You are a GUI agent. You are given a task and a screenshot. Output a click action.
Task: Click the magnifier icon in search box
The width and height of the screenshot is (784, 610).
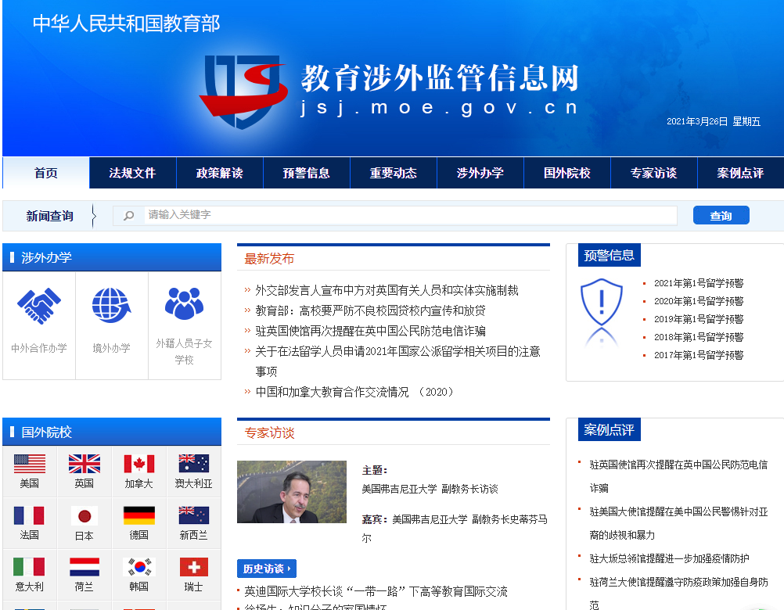tap(129, 215)
